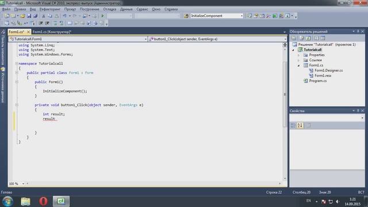
Task: Click the editor split handle above the scrollbar
Action: click(x=285, y=45)
